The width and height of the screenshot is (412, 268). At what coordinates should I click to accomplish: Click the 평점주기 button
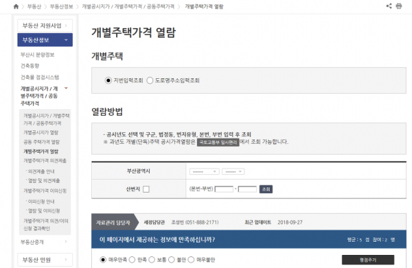click(x=368, y=260)
